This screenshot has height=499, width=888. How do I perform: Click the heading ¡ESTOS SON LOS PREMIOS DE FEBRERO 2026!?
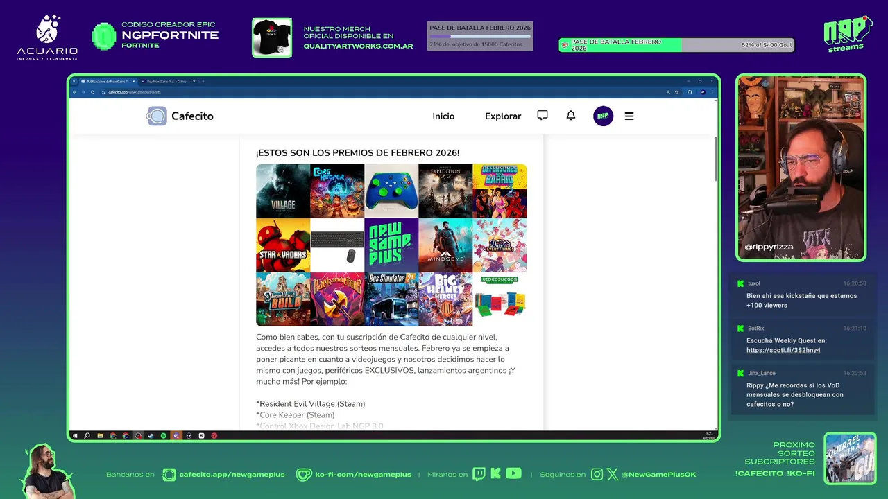tap(357, 152)
